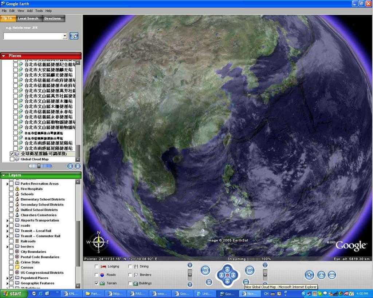Select the Fly To tab

point(7,18)
